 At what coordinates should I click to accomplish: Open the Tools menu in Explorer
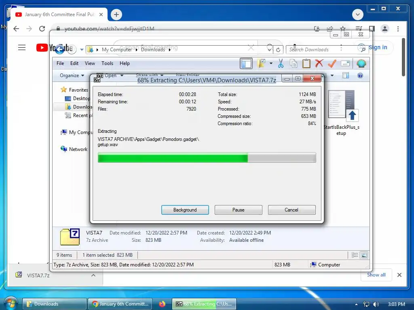(107, 63)
